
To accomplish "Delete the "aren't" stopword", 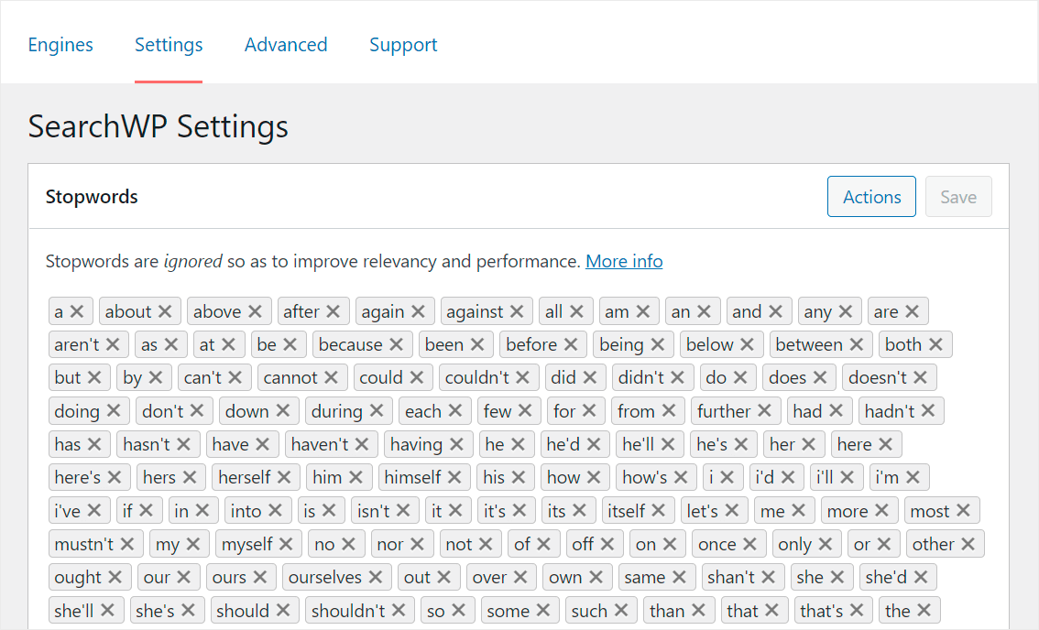I will point(113,344).
